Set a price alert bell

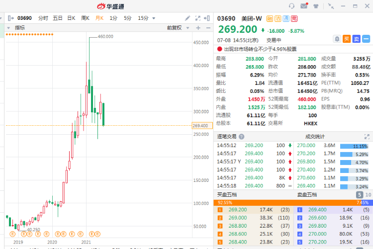coord(337,39)
